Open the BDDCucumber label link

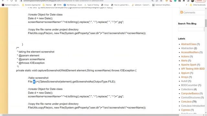(x=189, y=85)
